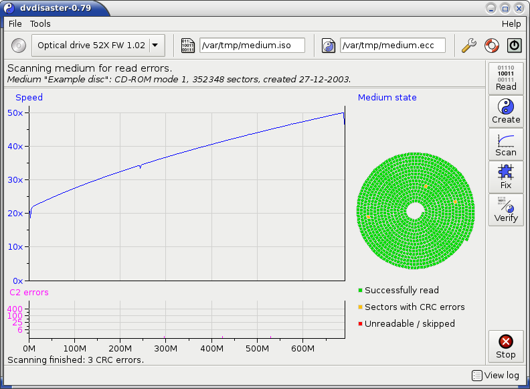Click the optical disc drive icon
Screen dimensions: 530x389
tap(18, 46)
